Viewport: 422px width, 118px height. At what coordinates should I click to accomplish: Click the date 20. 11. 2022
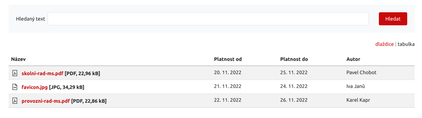click(227, 72)
